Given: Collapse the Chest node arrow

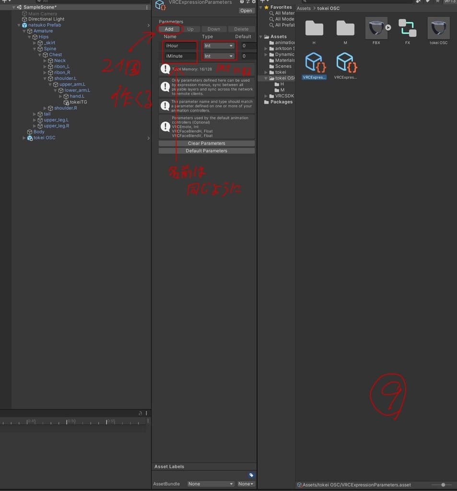Looking at the screenshot, I should tap(40, 55).
